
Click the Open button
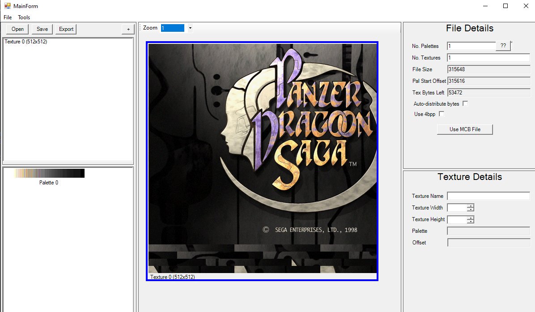18,29
